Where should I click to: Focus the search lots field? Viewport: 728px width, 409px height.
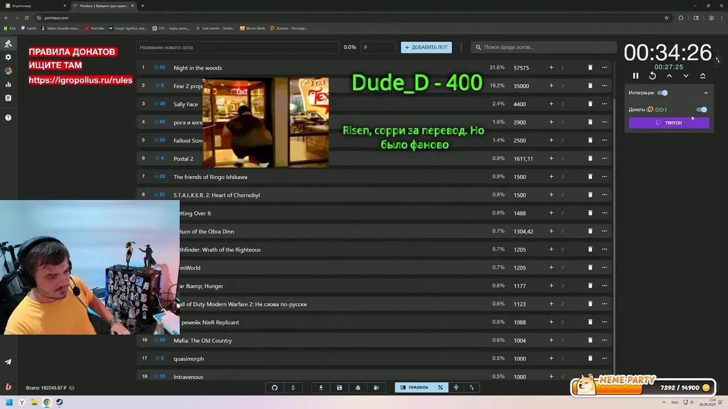tap(544, 47)
